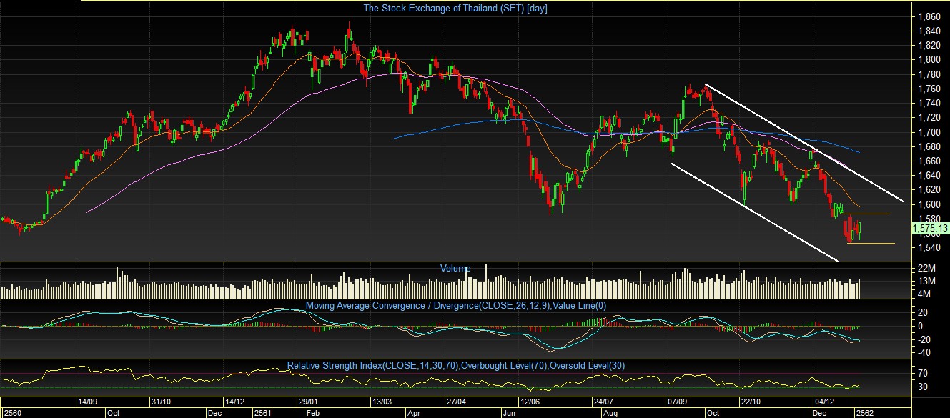This screenshot has height=418, width=950.
Task: Click the 30 oversold level axis value
Action: pyautogui.click(x=922, y=387)
